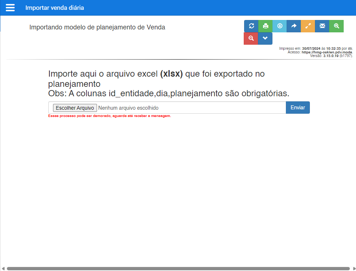Click the left scroll arrow
The height and width of the screenshot is (271, 356).
click(x=3, y=269)
